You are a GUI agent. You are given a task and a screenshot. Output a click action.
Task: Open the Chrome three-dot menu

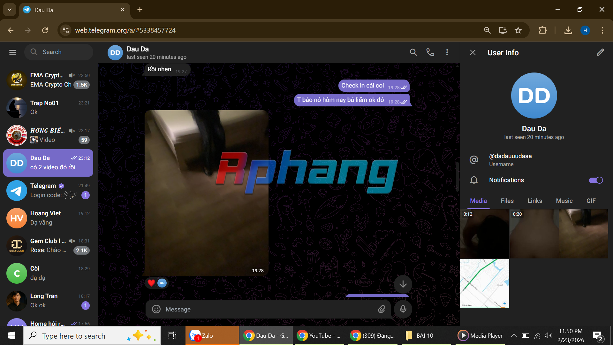coord(602,30)
